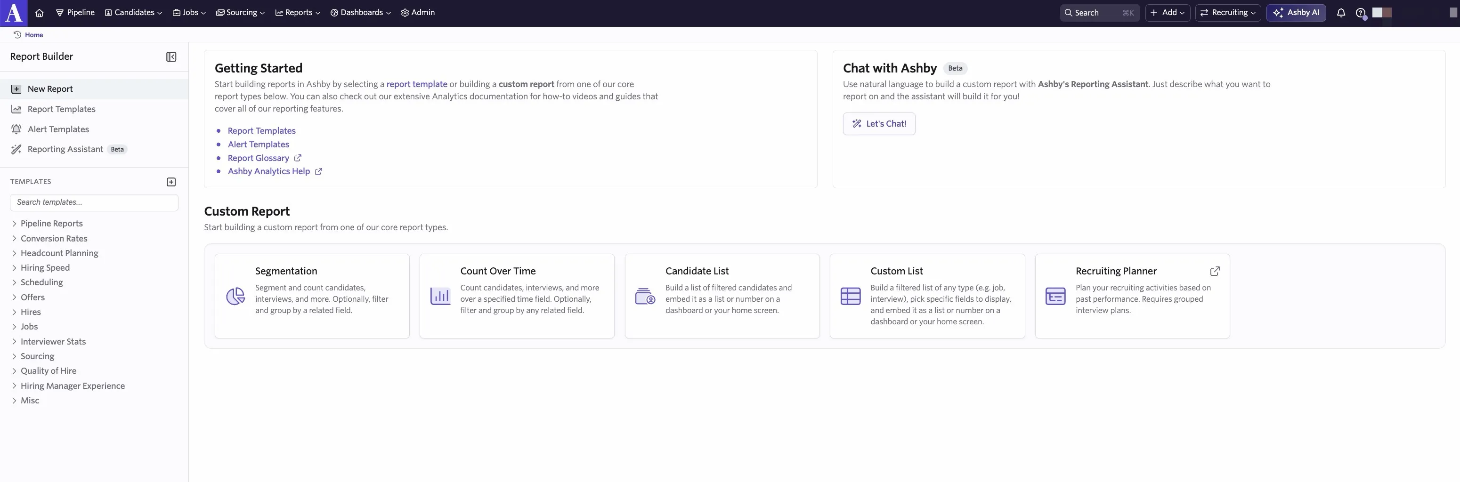Click in the Search templates field

[x=94, y=203]
